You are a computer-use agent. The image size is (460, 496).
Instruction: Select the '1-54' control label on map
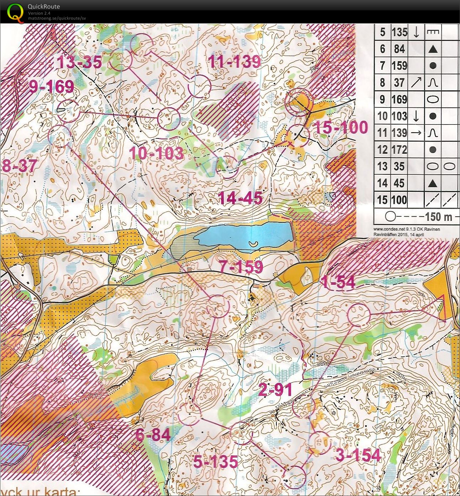(x=338, y=282)
